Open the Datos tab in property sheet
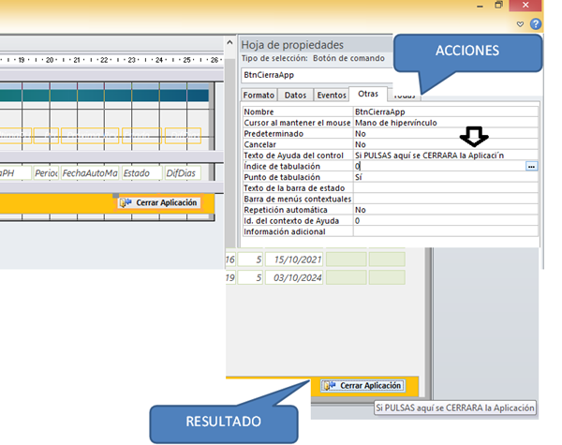Viewport: 562px width, 445px height. [x=295, y=95]
